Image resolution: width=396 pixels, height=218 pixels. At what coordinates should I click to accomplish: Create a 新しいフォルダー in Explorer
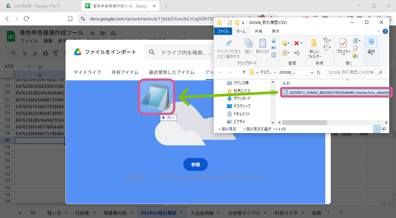tap(314, 48)
